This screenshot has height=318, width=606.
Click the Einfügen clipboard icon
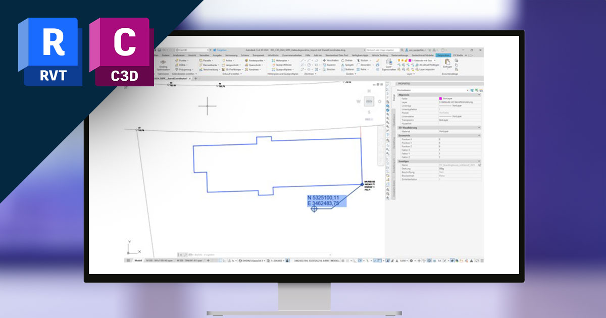pos(447,62)
